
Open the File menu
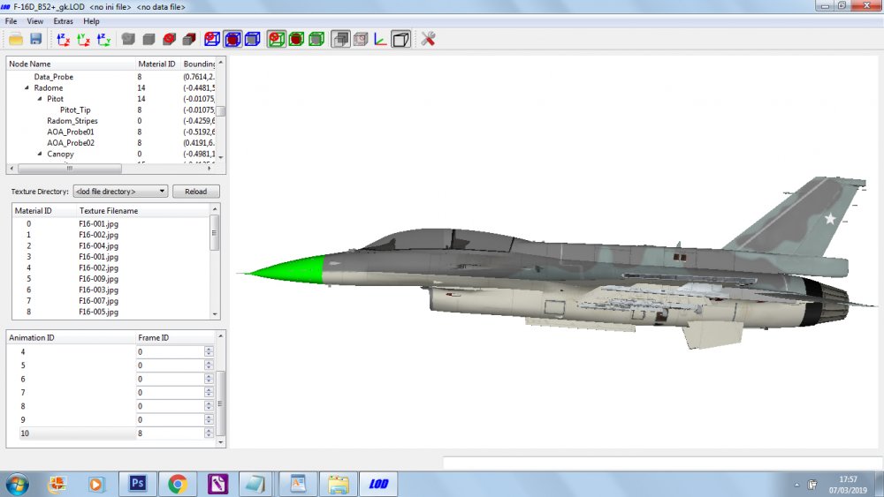coord(11,21)
